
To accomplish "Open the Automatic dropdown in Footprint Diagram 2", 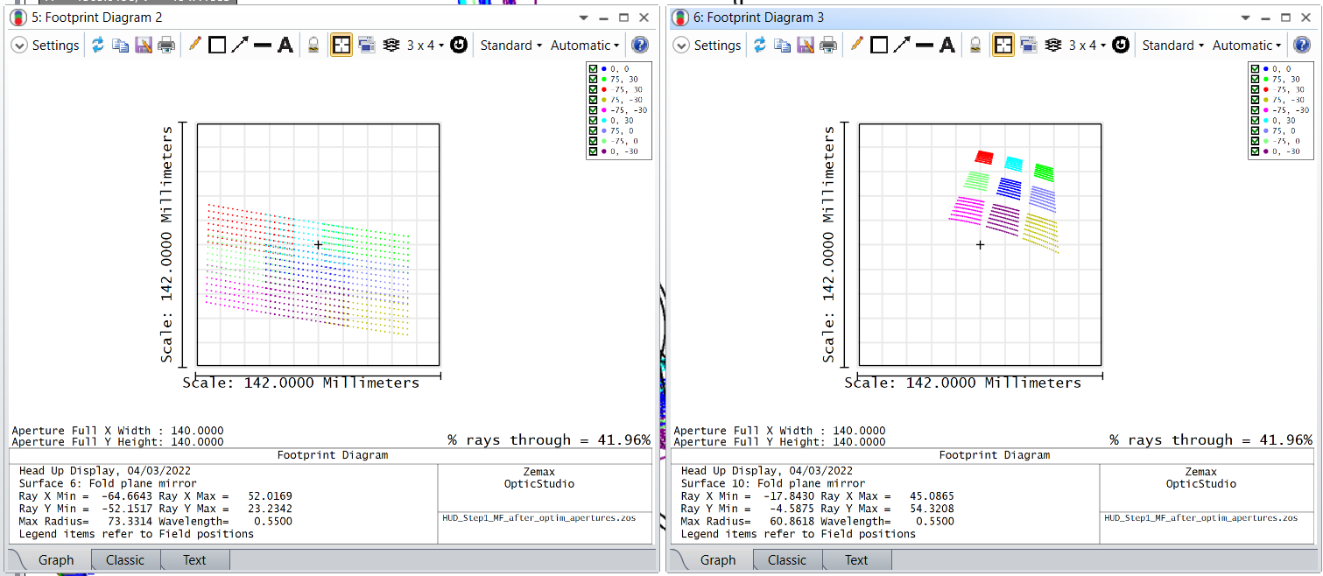I will click(585, 46).
